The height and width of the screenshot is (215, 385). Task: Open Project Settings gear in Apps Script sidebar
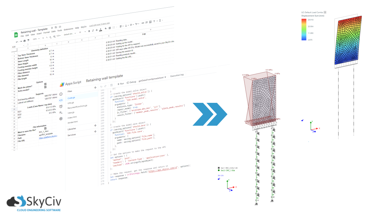pos(60,118)
